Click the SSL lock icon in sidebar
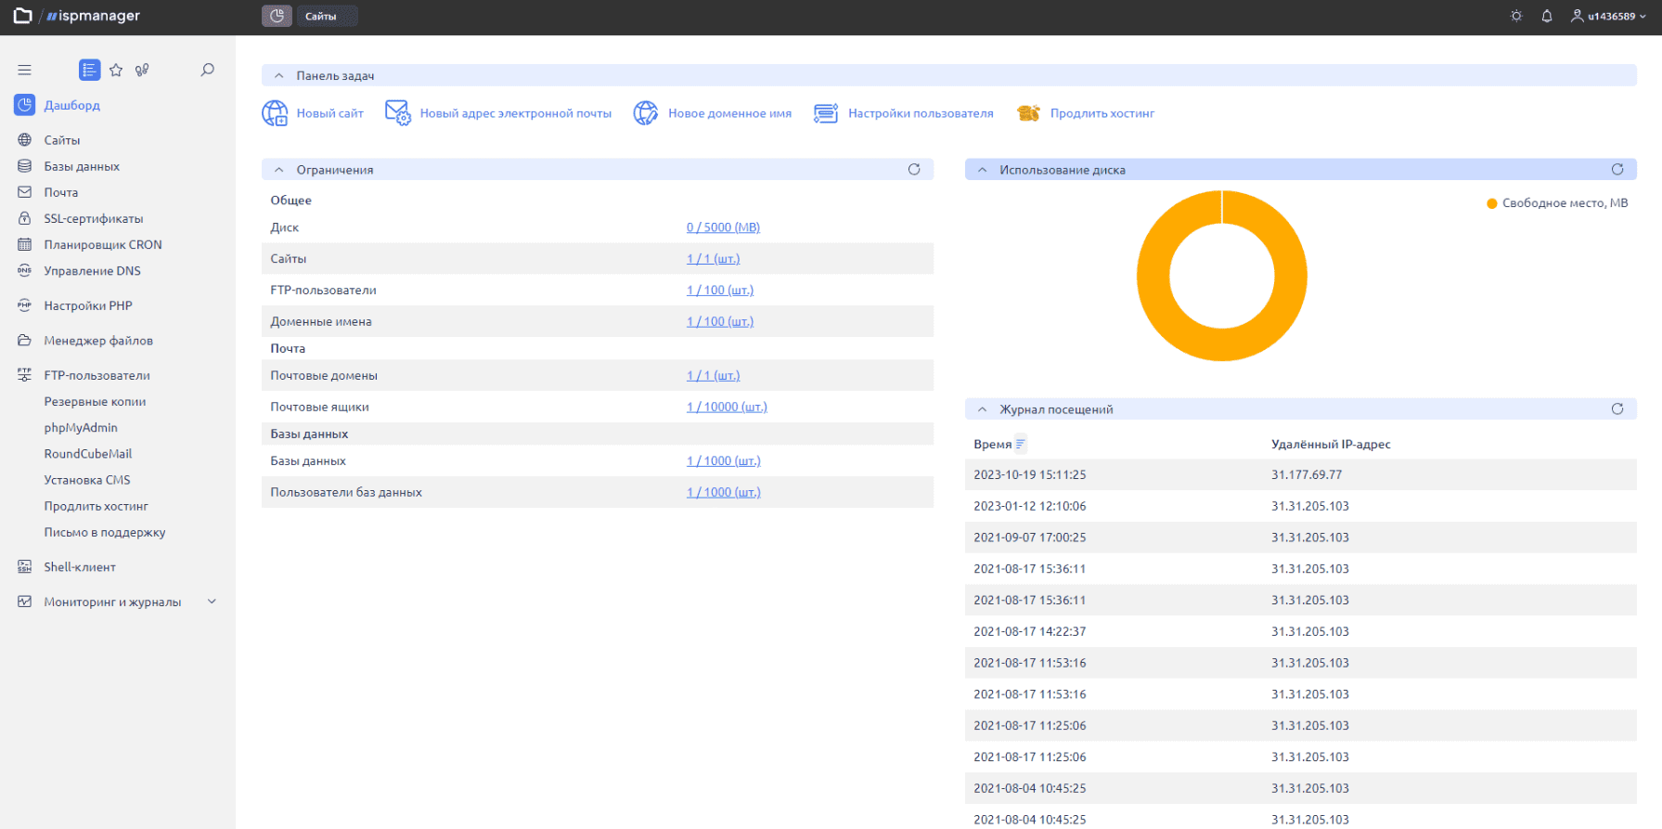Viewport: 1662px width, 829px height. 25,218
